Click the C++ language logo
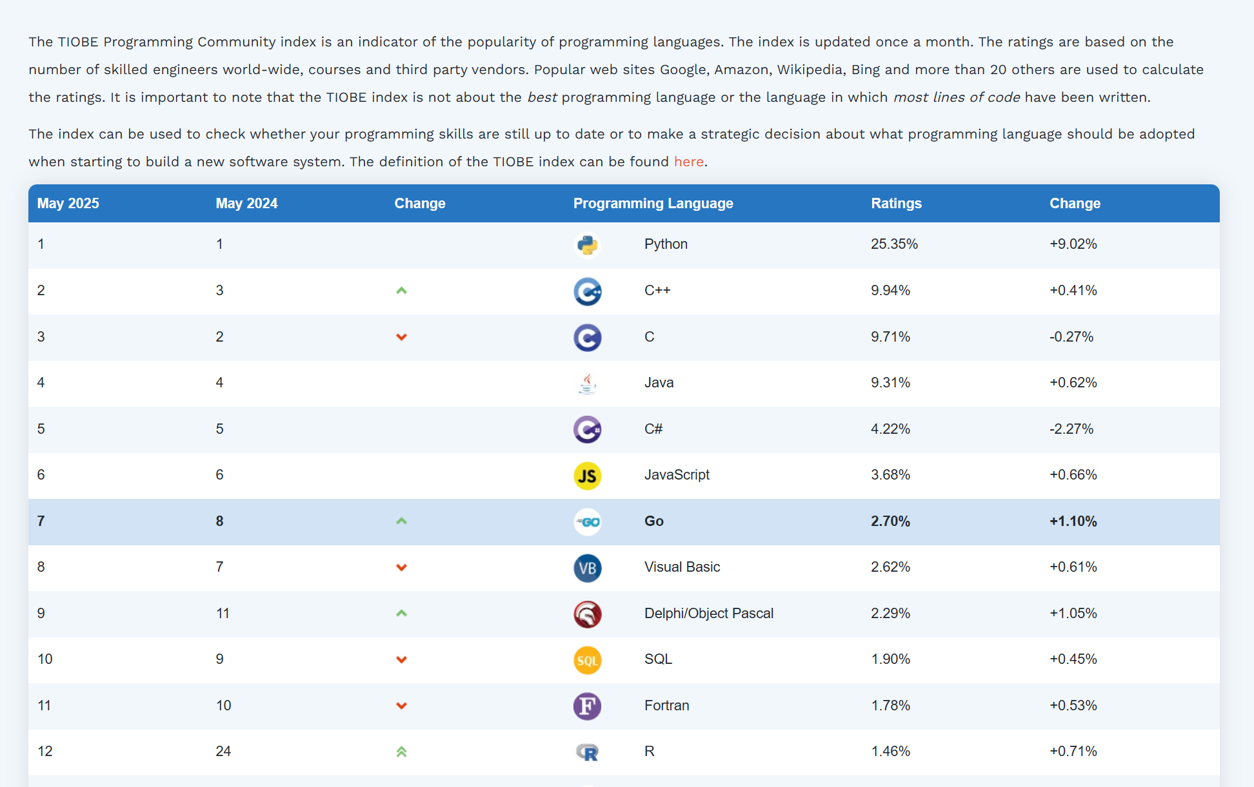 (x=587, y=291)
